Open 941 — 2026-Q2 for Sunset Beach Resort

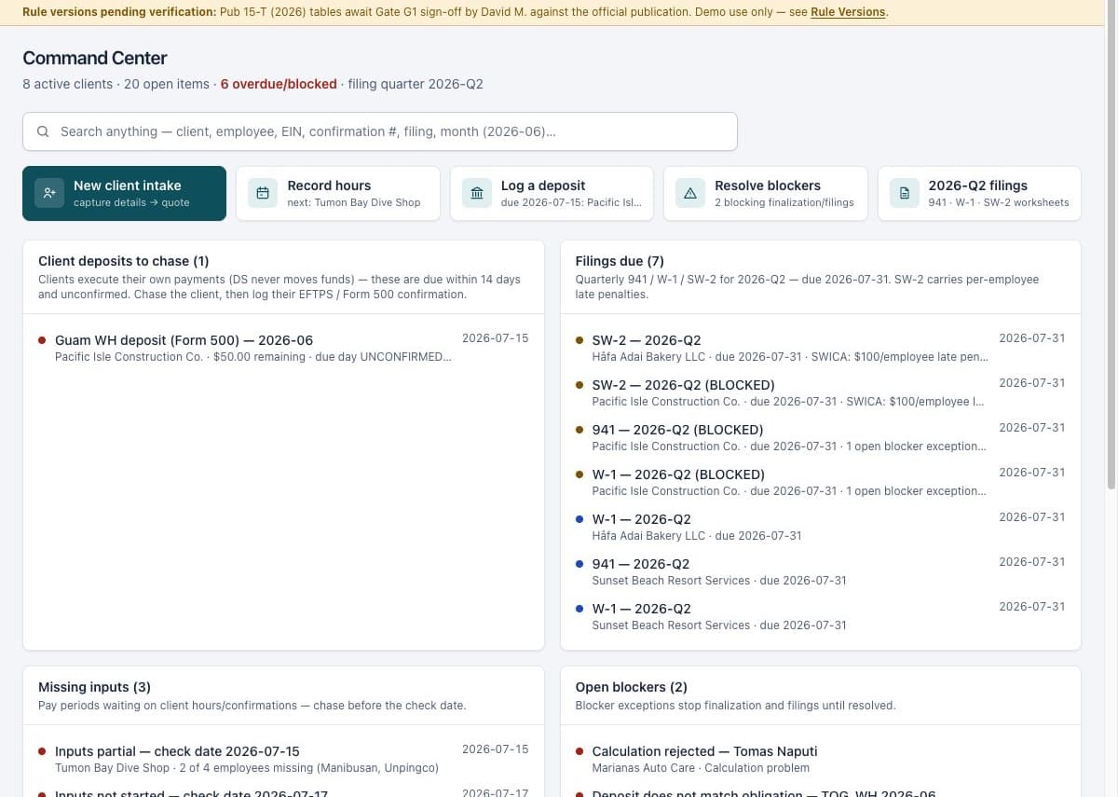click(820, 571)
